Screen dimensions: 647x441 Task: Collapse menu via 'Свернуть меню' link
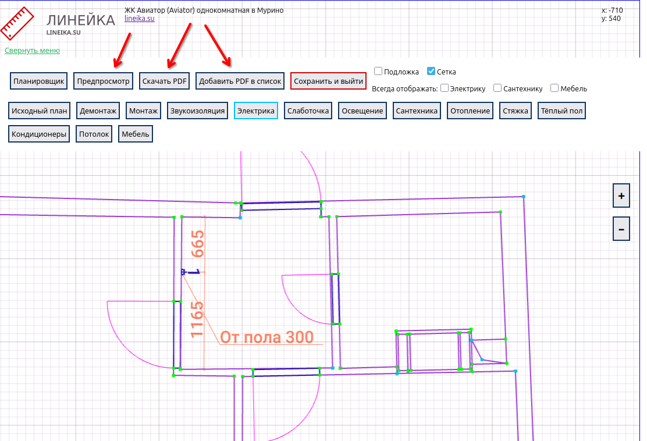(x=32, y=50)
